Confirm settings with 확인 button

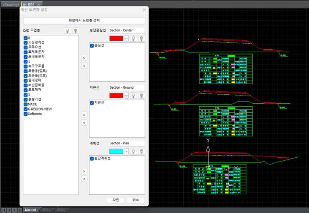pos(116,200)
